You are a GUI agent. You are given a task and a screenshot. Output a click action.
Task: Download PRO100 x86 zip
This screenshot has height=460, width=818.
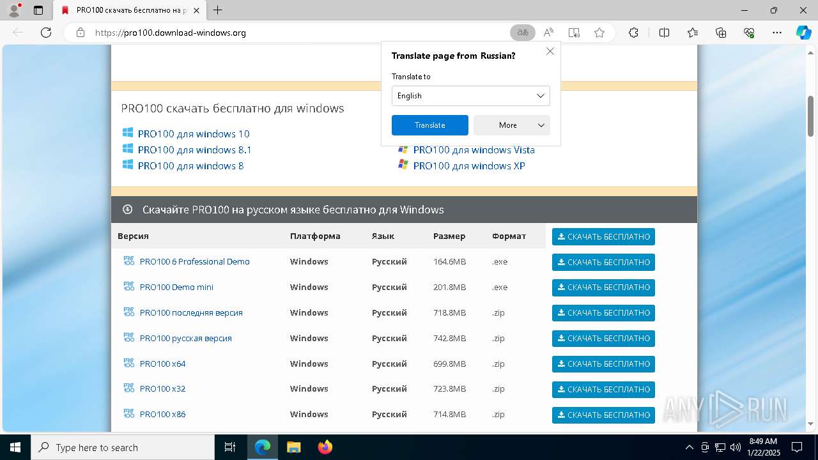tap(603, 415)
